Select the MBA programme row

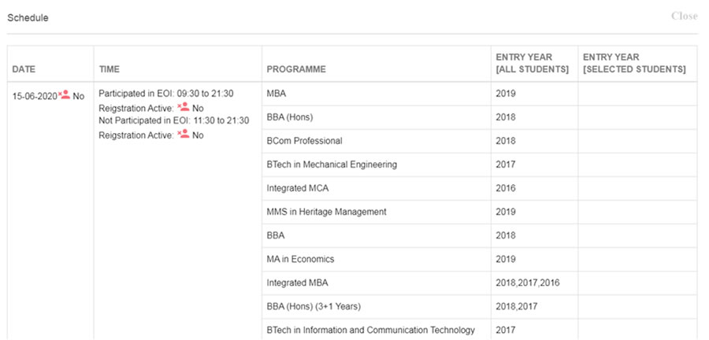pyautogui.click(x=479, y=94)
